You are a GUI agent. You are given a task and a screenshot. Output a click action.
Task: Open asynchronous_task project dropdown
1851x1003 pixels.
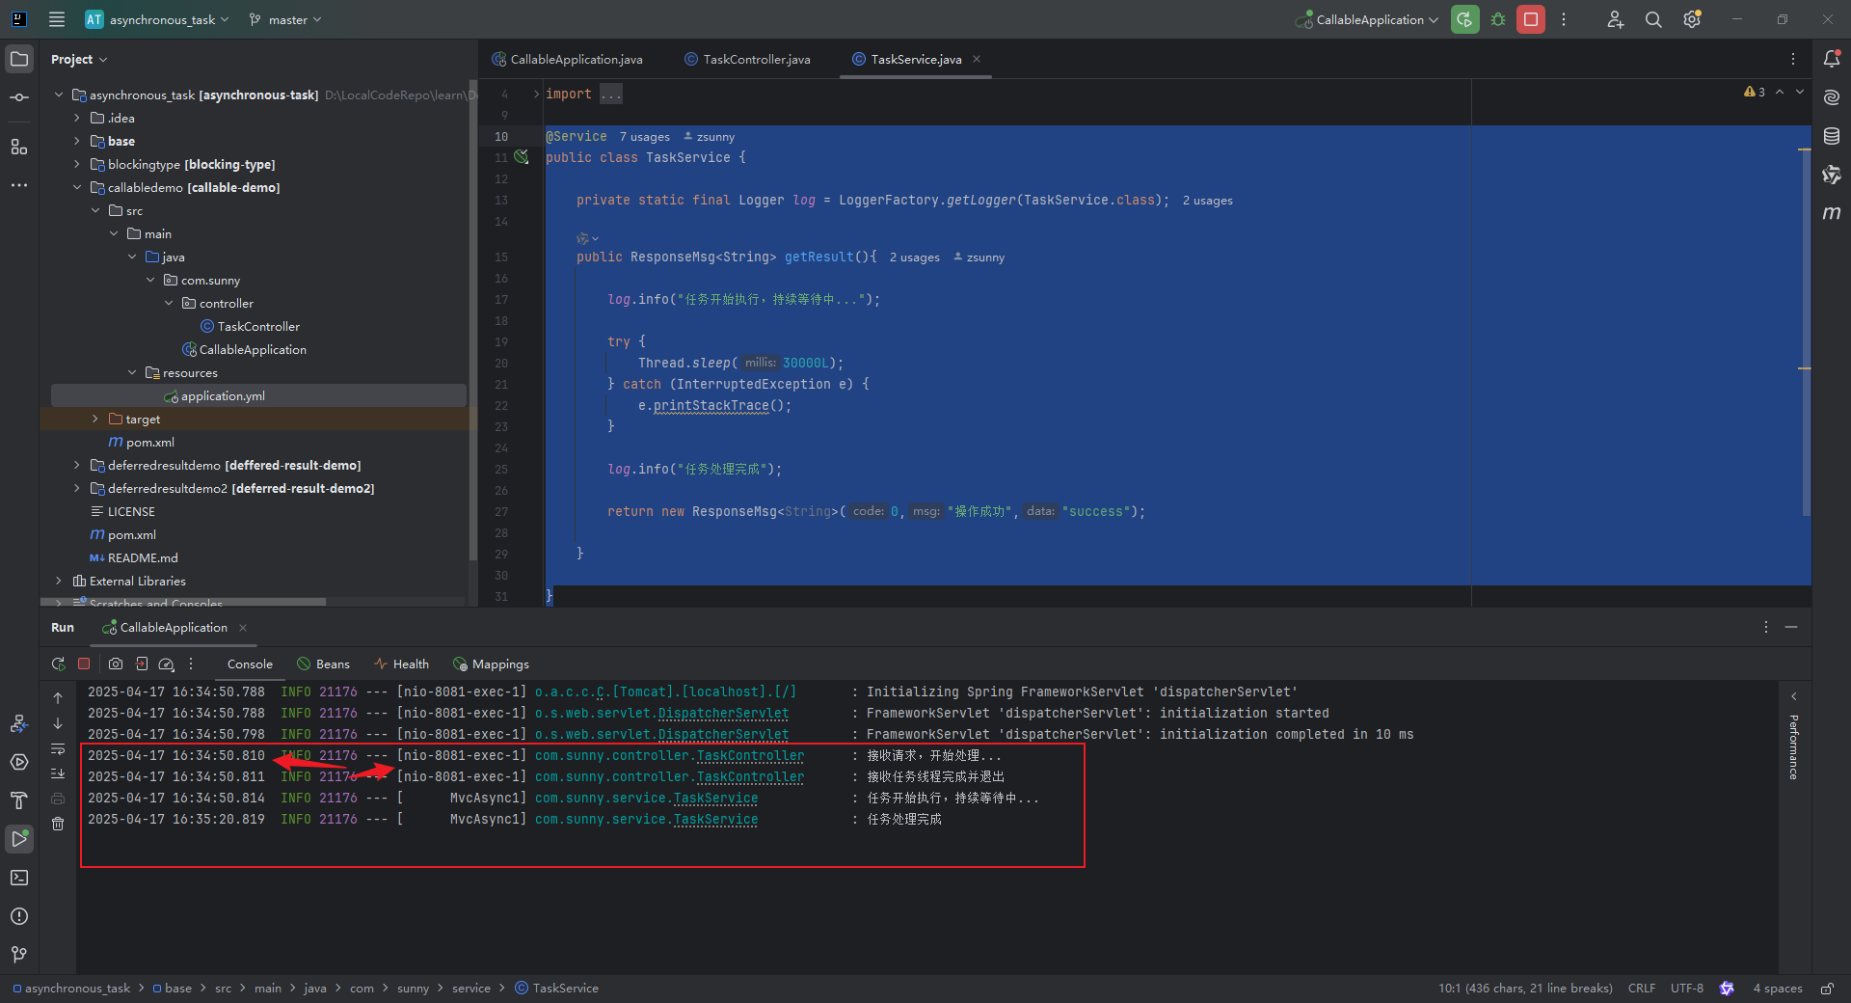coord(157,19)
